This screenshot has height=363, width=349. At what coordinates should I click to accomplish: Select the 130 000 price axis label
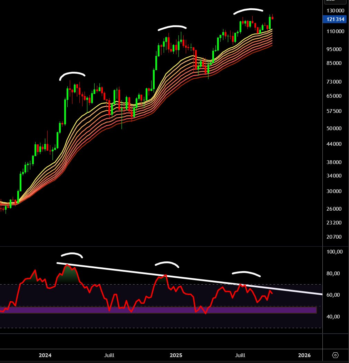[x=335, y=11]
